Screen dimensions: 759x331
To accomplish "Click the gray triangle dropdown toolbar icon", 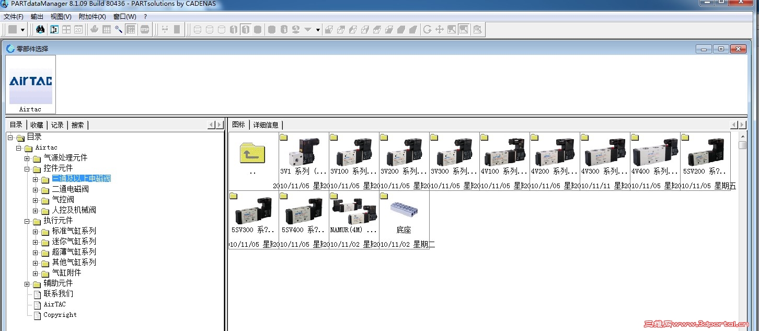I will tap(308, 29).
